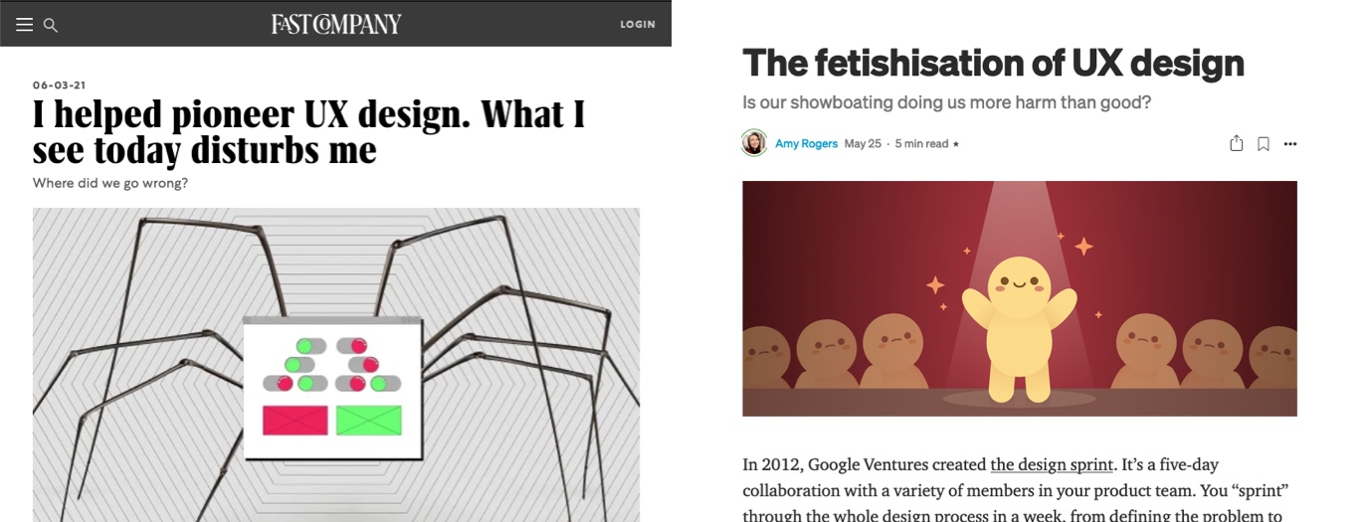Open the Fast Company hamburger menu
Screen dimensions: 1366x522
click(24, 25)
